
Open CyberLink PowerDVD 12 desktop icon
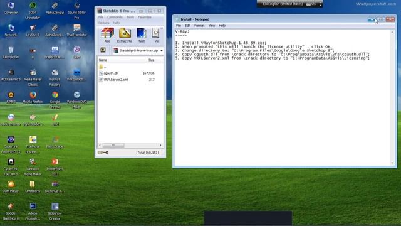(x=11, y=144)
